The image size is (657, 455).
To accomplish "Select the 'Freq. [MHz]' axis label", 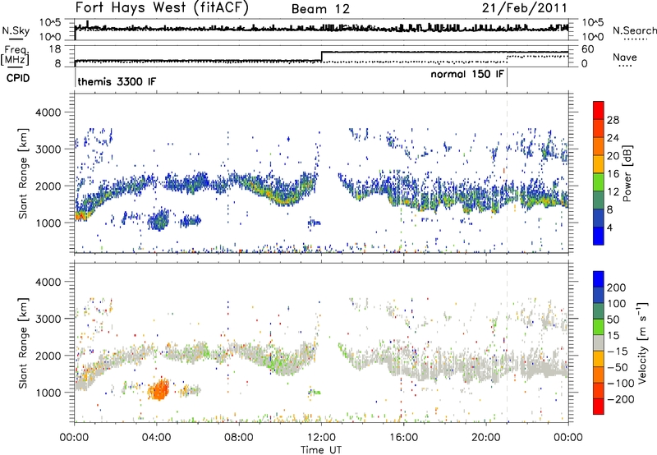I will click(x=15, y=54).
